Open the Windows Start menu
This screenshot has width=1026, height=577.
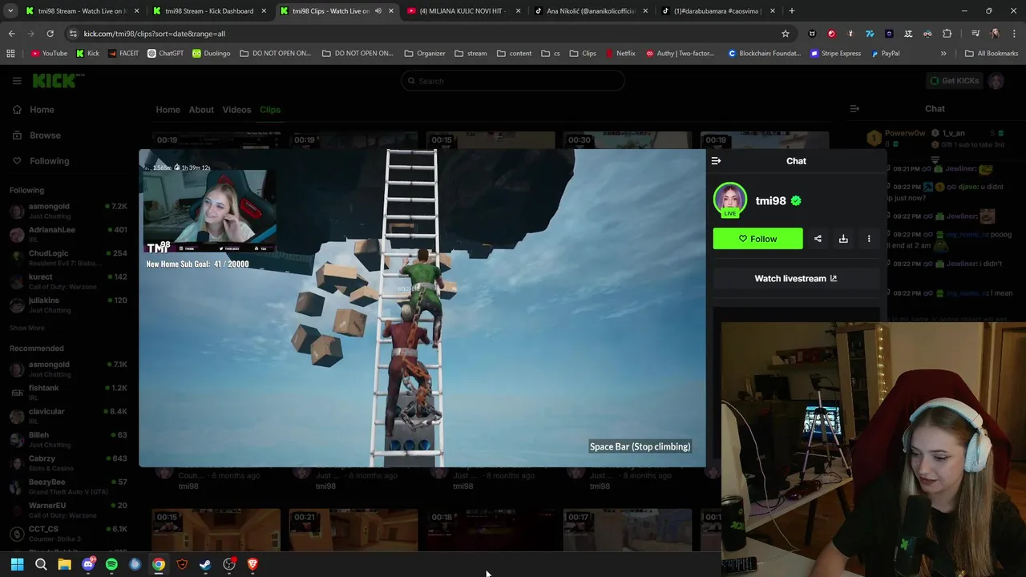click(17, 565)
